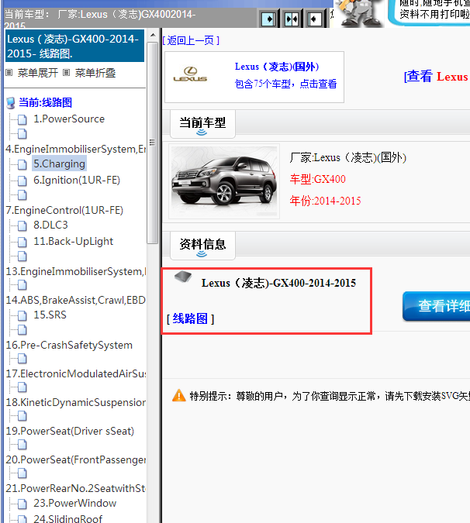Click the 查看 Lexus link at right
Image resolution: width=470 pixels, height=523 pixels.
click(x=436, y=77)
